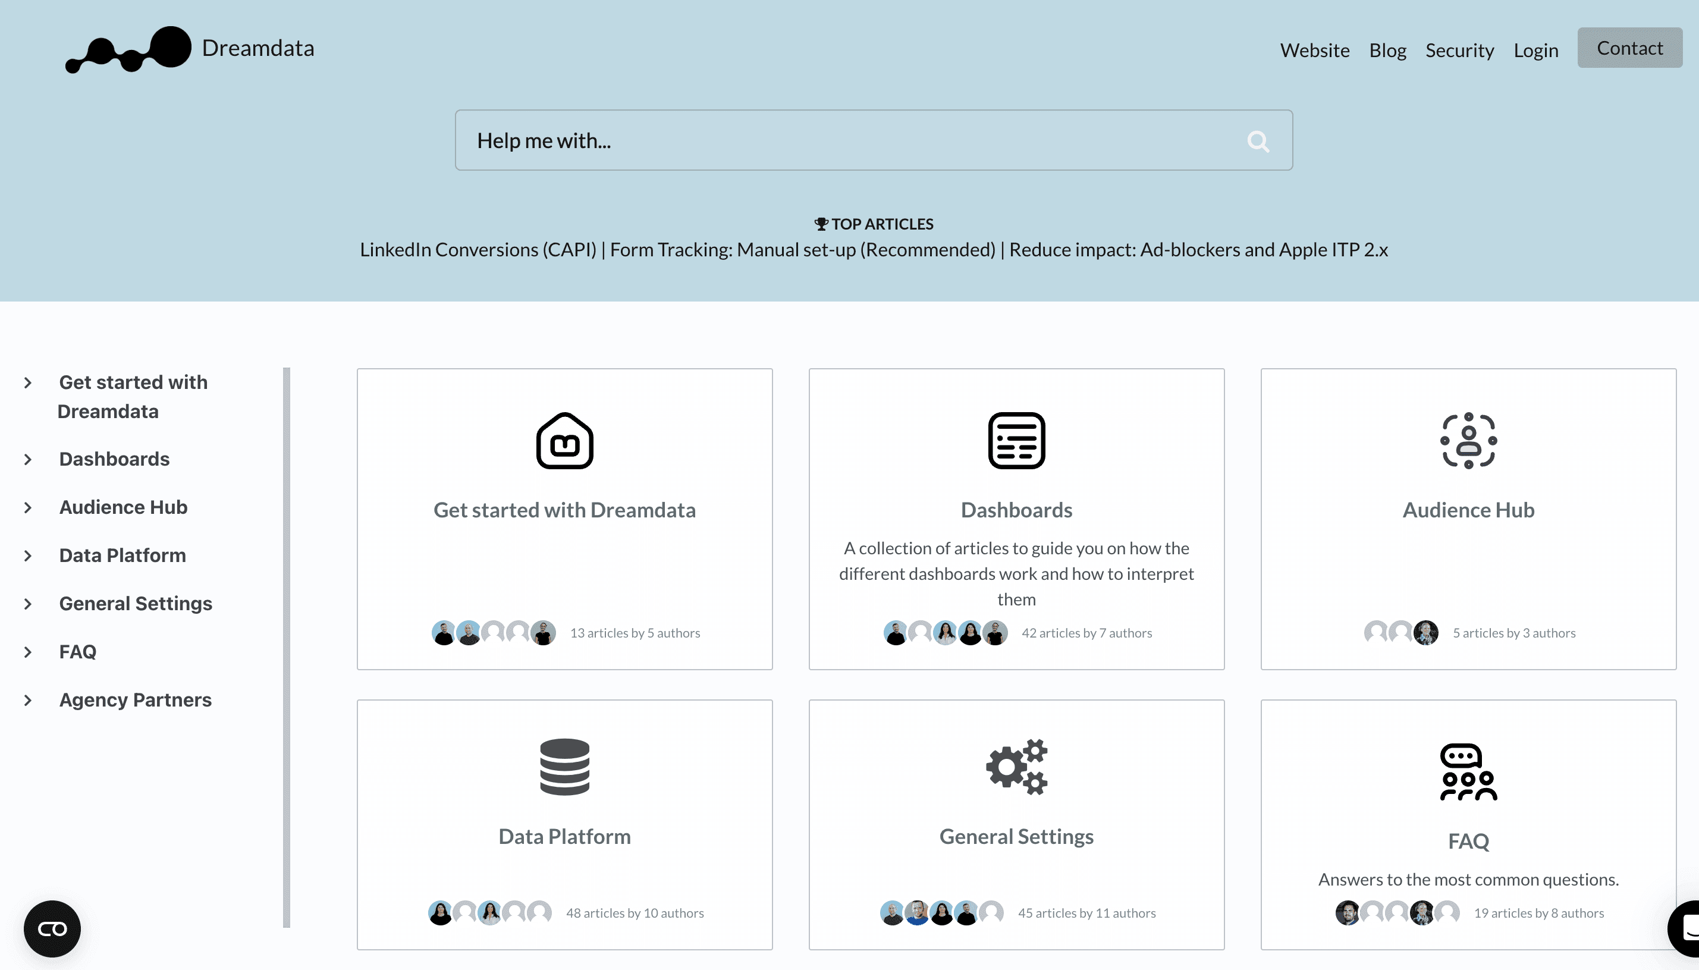Screen dimensions: 1699x970
Task: Open Security in the top navigation
Action: [1459, 50]
